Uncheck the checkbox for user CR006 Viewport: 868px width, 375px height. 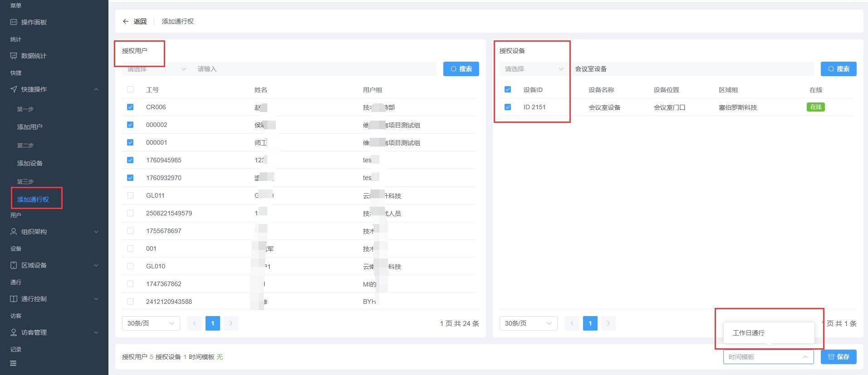point(130,107)
